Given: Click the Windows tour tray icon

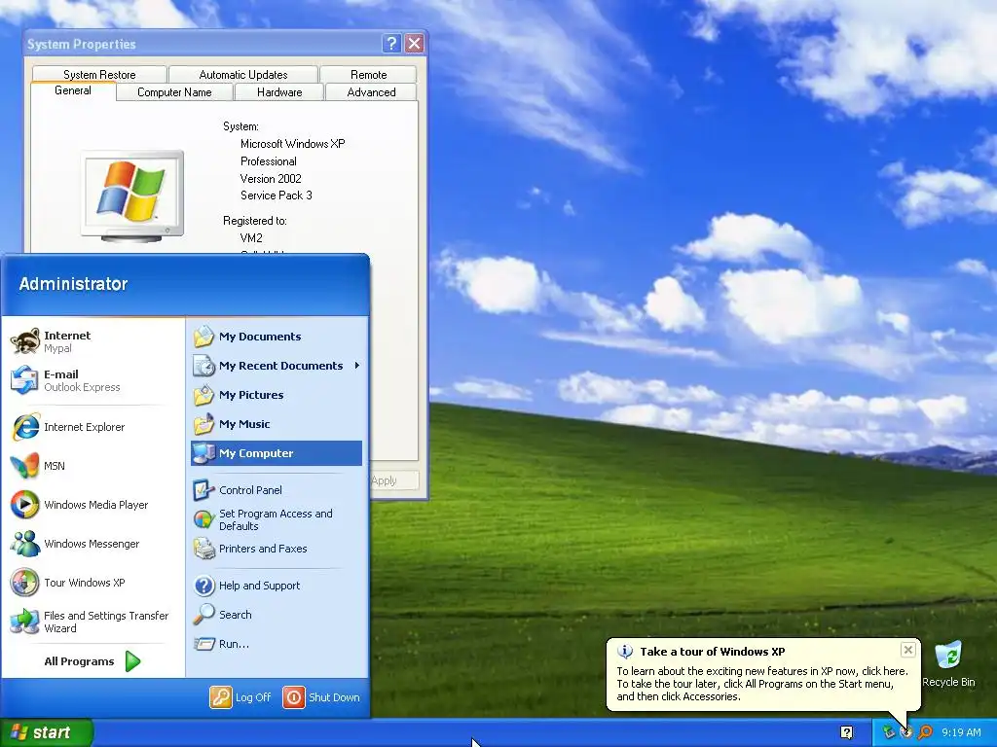Looking at the screenshot, I should 906,732.
